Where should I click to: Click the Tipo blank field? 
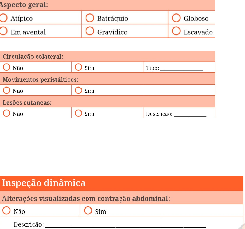[x=182, y=69]
